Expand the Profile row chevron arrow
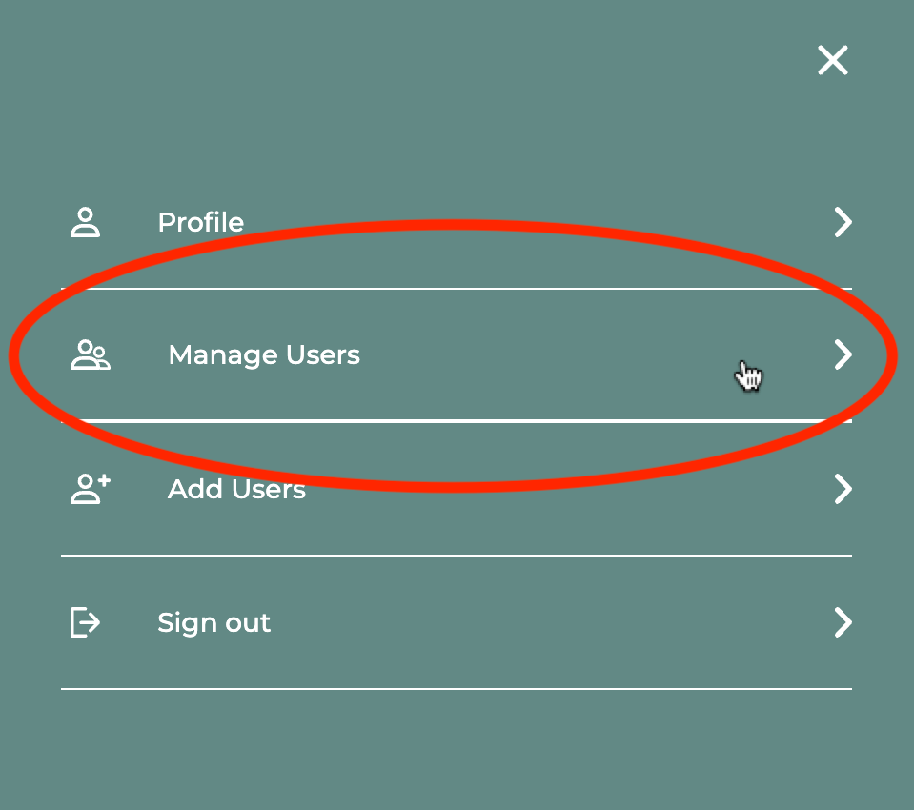914x810 pixels. pos(843,222)
